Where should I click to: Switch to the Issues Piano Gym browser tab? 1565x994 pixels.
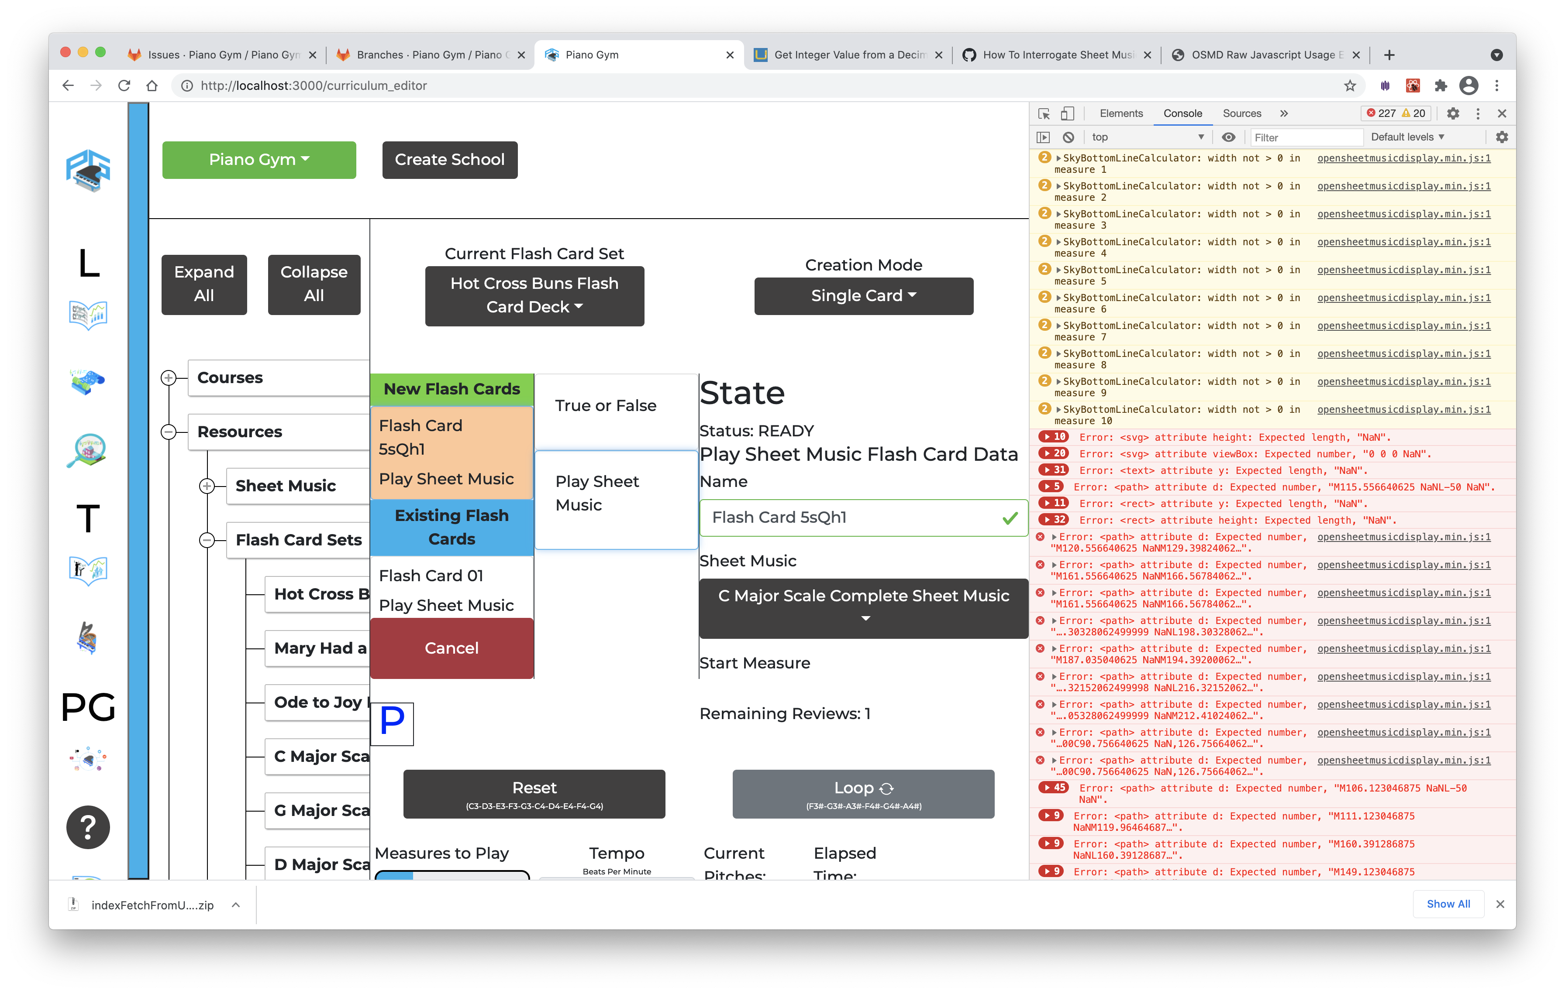coord(221,55)
